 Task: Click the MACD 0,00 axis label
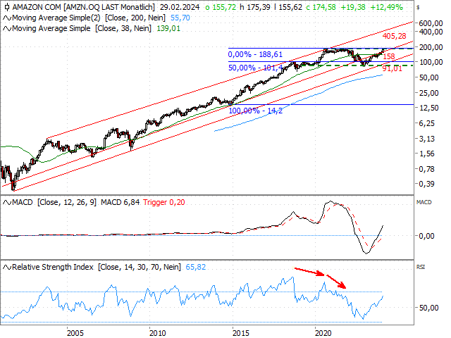point(426,236)
